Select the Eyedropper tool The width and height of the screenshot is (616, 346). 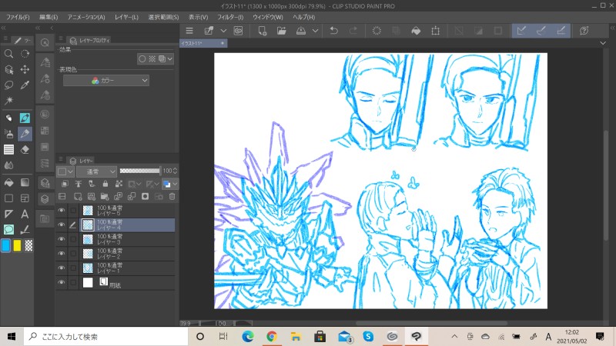(25, 85)
